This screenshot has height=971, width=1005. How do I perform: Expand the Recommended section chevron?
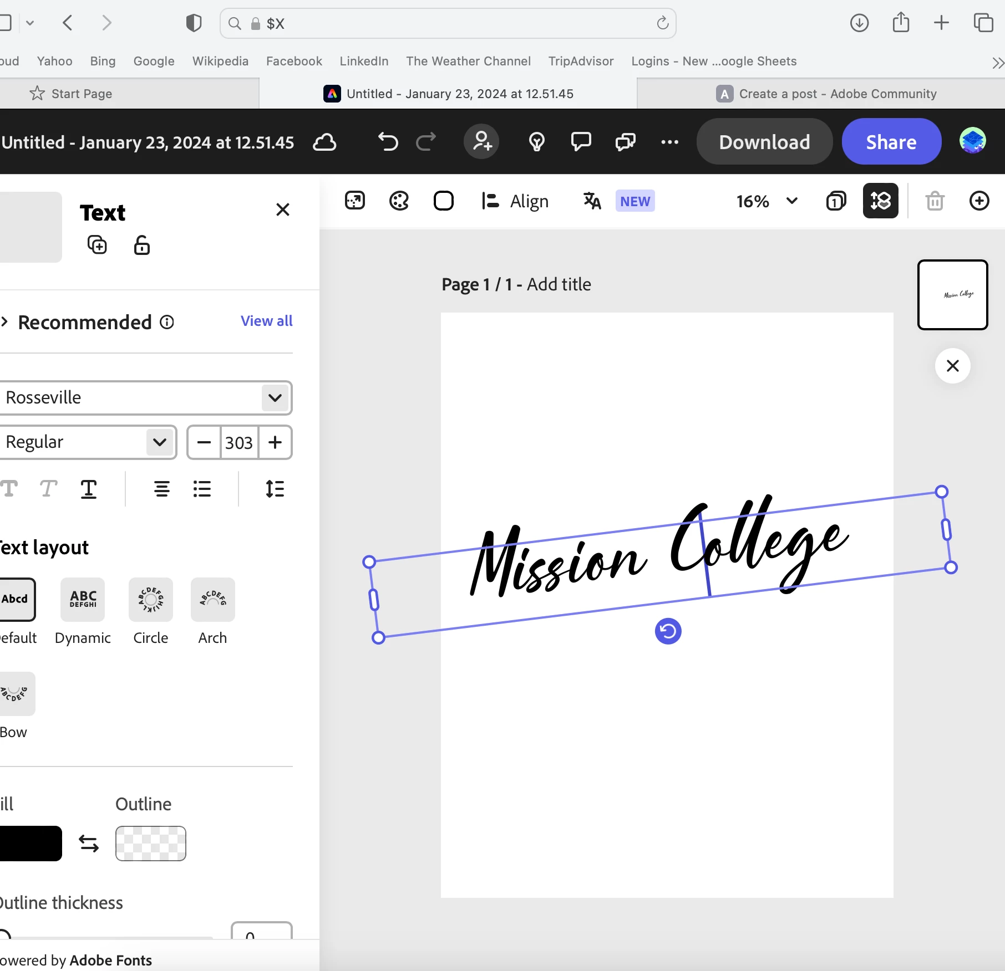point(5,322)
